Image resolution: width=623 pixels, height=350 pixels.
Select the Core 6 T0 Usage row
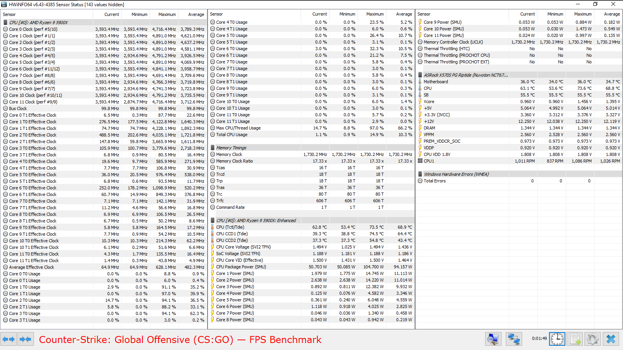(x=311, y=49)
